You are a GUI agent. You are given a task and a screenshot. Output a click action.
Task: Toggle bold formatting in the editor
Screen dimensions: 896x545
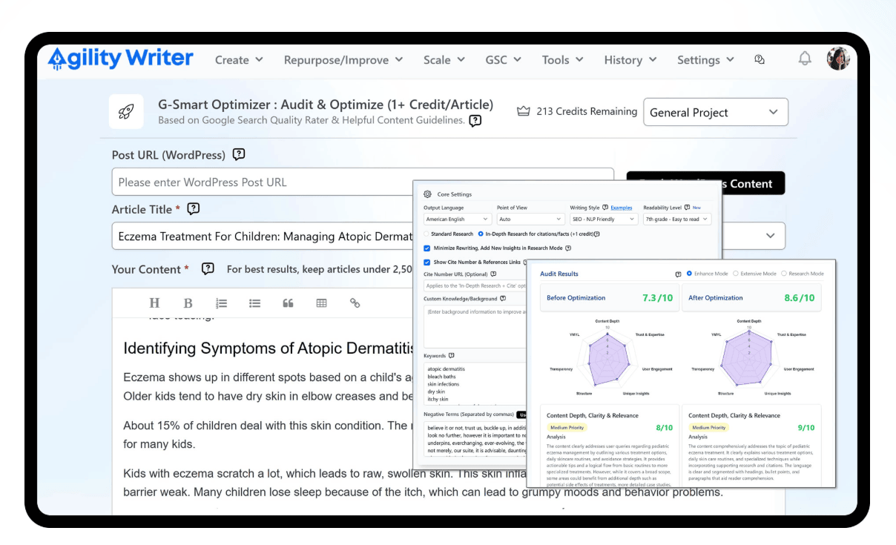coord(188,303)
